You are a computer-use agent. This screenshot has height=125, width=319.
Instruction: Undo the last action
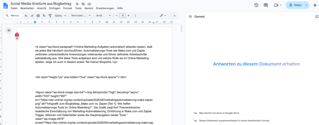26,16
